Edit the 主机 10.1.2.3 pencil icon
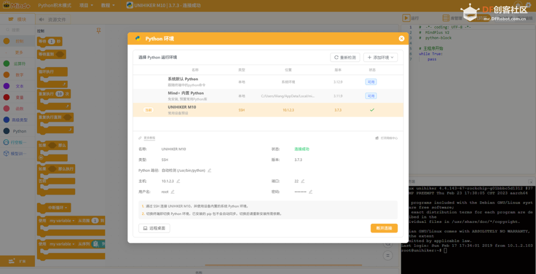Image resolution: width=536 pixels, height=274 pixels. coord(178,181)
